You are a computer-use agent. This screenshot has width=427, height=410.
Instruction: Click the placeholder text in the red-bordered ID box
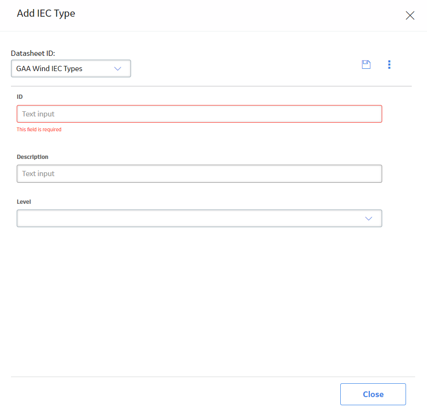(38, 114)
